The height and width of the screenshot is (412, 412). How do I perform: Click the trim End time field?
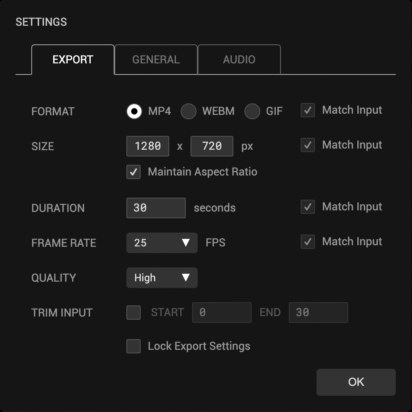[x=319, y=313]
